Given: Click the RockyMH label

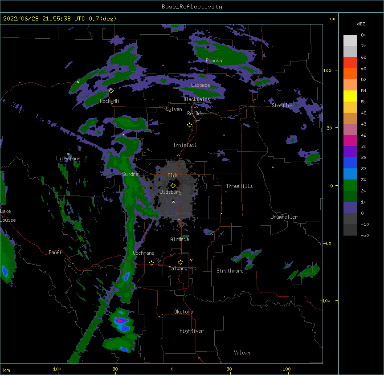Looking at the screenshot, I should (x=109, y=101).
